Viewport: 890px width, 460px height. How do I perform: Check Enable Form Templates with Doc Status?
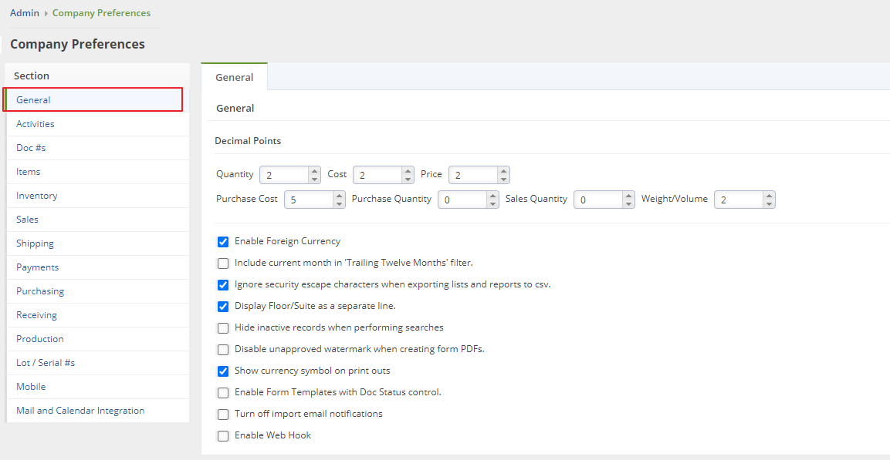point(223,393)
